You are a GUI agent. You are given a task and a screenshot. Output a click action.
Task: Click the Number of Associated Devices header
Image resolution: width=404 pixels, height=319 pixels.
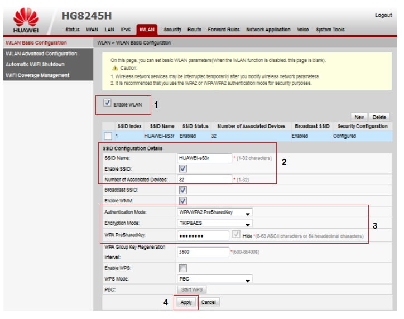coord(251,127)
